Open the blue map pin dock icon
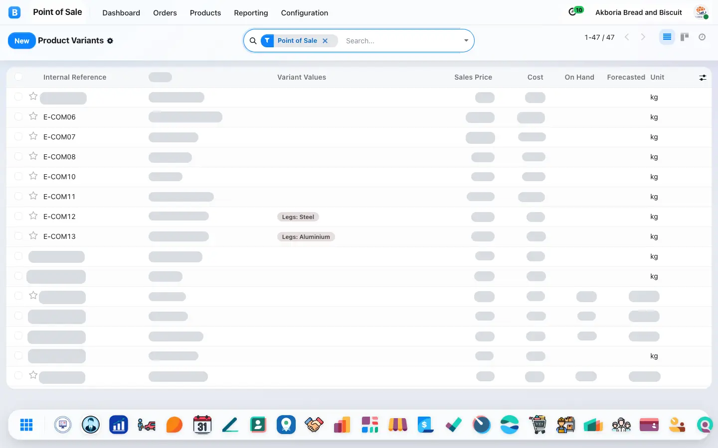Viewport: 718px width, 448px height. [286, 425]
